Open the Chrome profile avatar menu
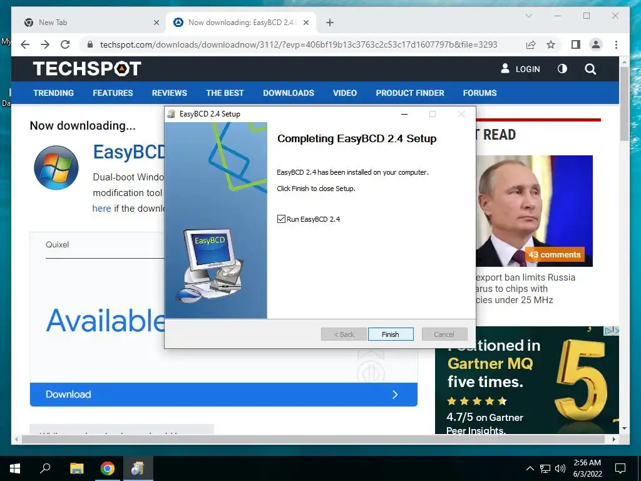The width and height of the screenshot is (641, 481). [596, 44]
